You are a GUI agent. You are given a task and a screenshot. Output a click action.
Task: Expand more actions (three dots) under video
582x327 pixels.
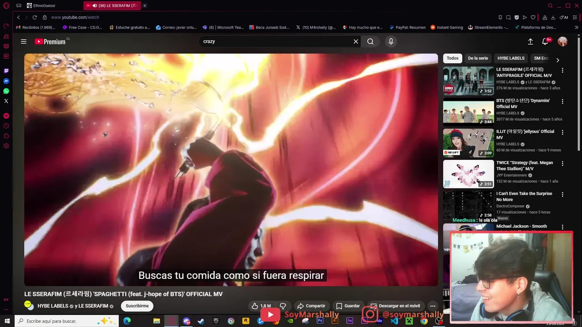click(x=433, y=306)
